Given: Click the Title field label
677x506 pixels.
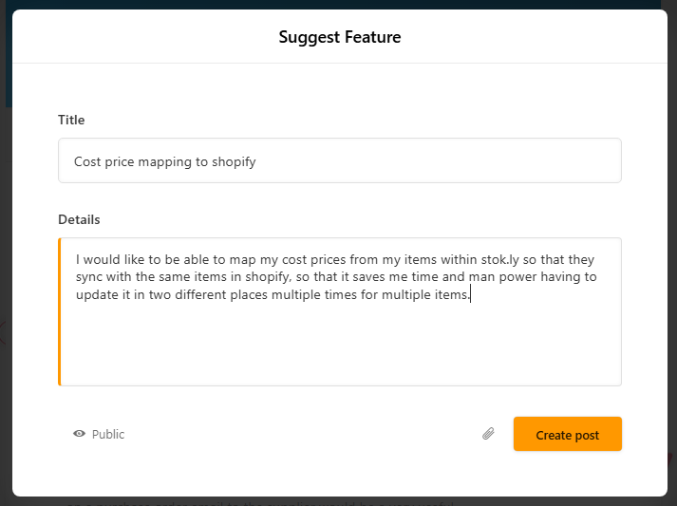Looking at the screenshot, I should click(x=71, y=120).
